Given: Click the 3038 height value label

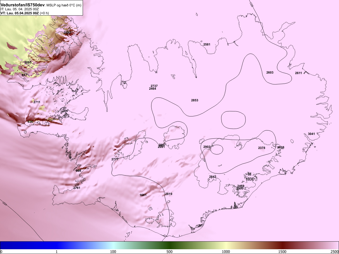Looking at the screenshot, I should pos(281,147).
